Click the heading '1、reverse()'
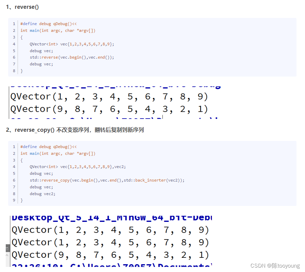The width and height of the screenshot is (305, 272). pyautogui.click(x=22, y=7)
